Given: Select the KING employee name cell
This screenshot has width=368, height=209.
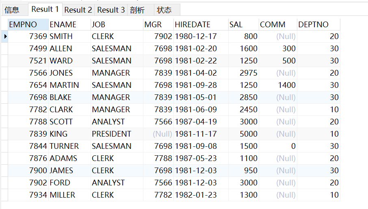Looking at the screenshot, I should point(70,134).
